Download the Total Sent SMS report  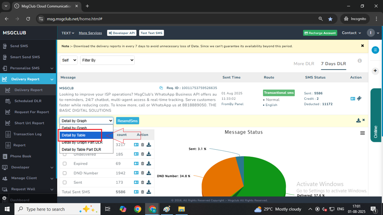pyautogui.click(x=148, y=192)
